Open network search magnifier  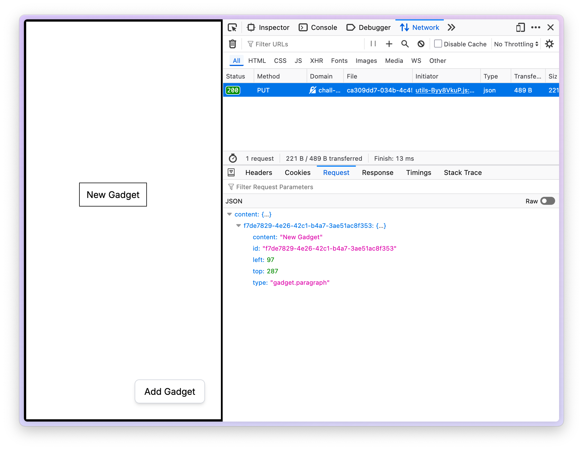405,44
